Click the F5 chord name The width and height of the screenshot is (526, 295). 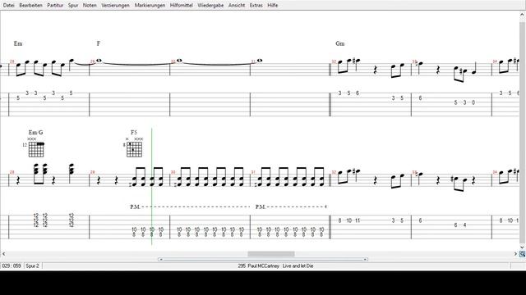coord(134,133)
